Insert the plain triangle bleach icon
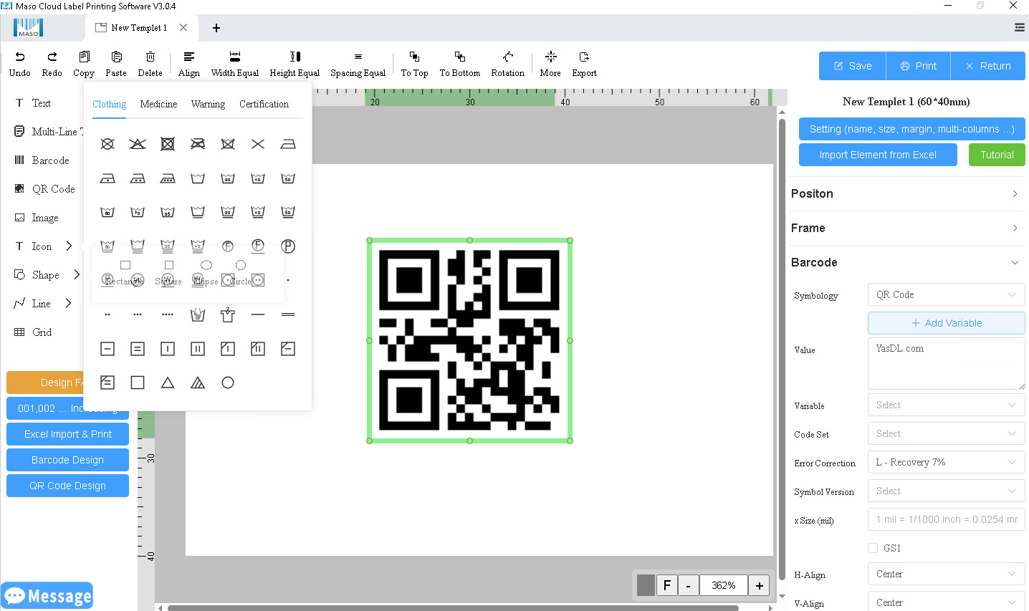Image resolution: width=1029 pixels, height=611 pixels. pos(168,383)
